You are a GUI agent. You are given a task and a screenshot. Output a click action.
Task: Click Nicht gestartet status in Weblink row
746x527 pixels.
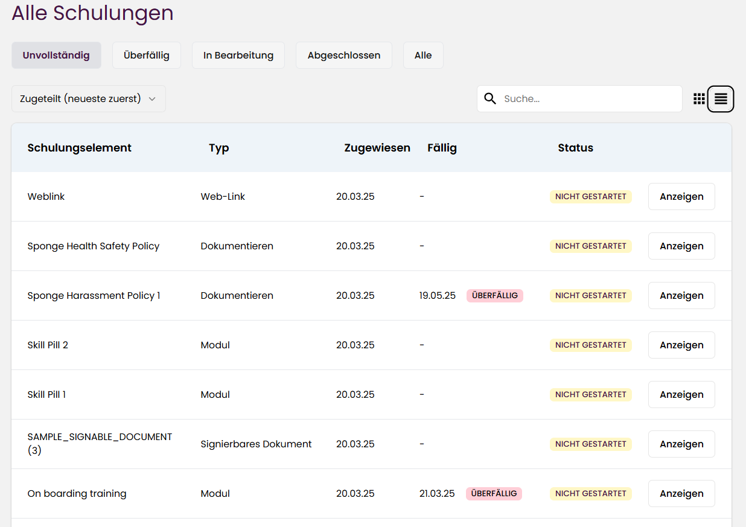(x=591, y=197)
